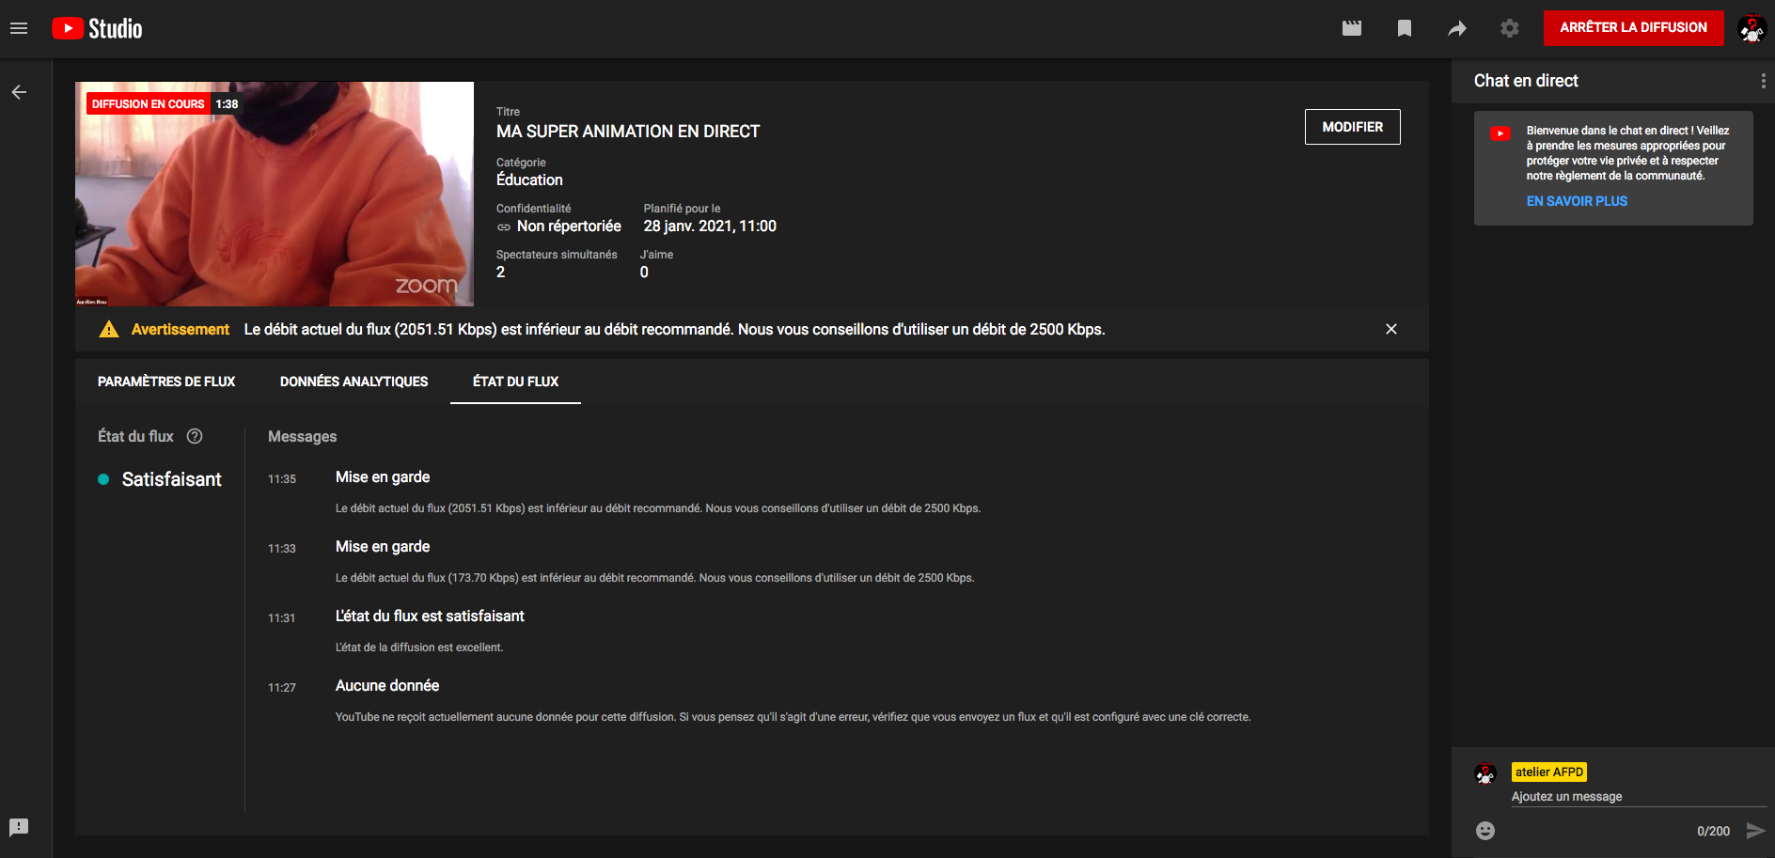The image size is (1775, 858).
Task: Open Chat en direct options menu
Action: [x=1762, y=81]
